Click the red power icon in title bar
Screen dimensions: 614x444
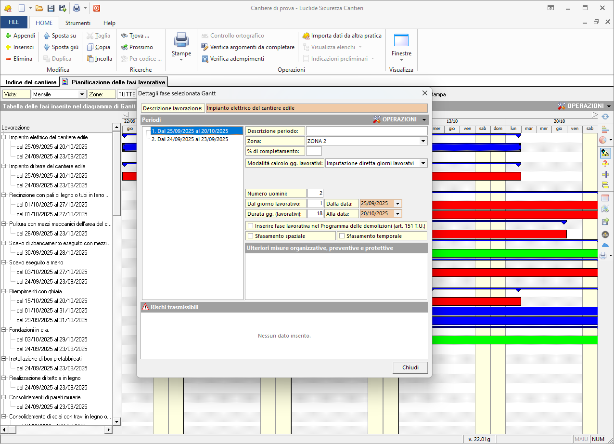[x=97, y=8]
